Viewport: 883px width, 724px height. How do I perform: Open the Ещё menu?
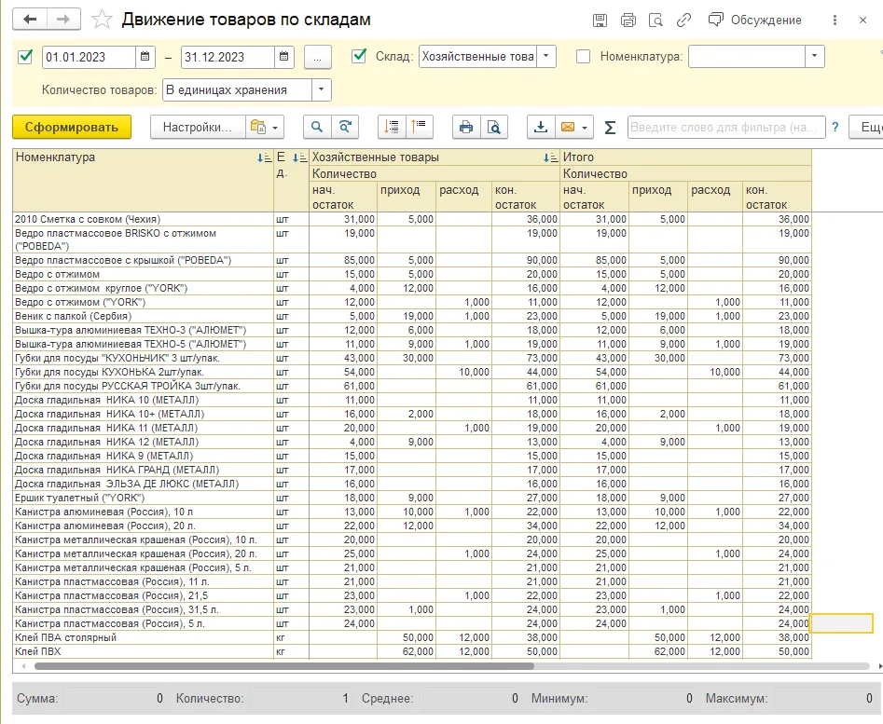[868, 127]
